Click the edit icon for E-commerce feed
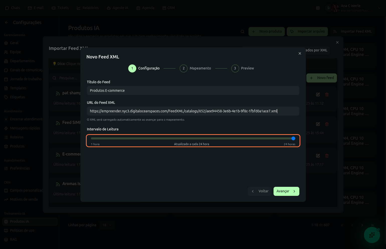The height and width of the screenshot is (249, 386). (x=318, y=156)
